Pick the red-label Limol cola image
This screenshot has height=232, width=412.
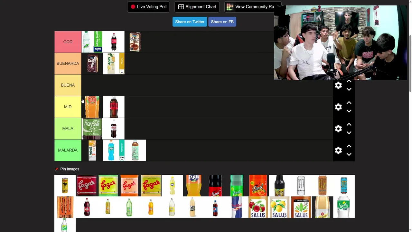[x=215, y=186]
